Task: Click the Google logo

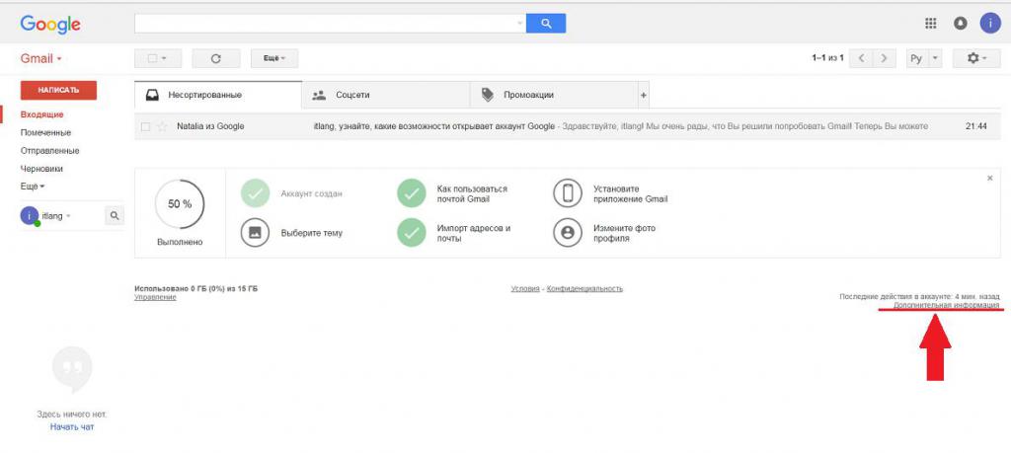Action: (50, 25)
